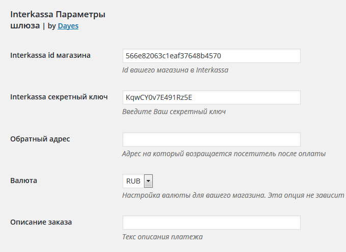This screenshot has width=346, height=252.
Task: Open the Dayes author link
Action: 68,26
